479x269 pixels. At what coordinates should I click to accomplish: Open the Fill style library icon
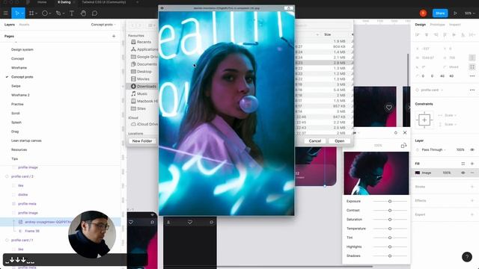point(463,164)
